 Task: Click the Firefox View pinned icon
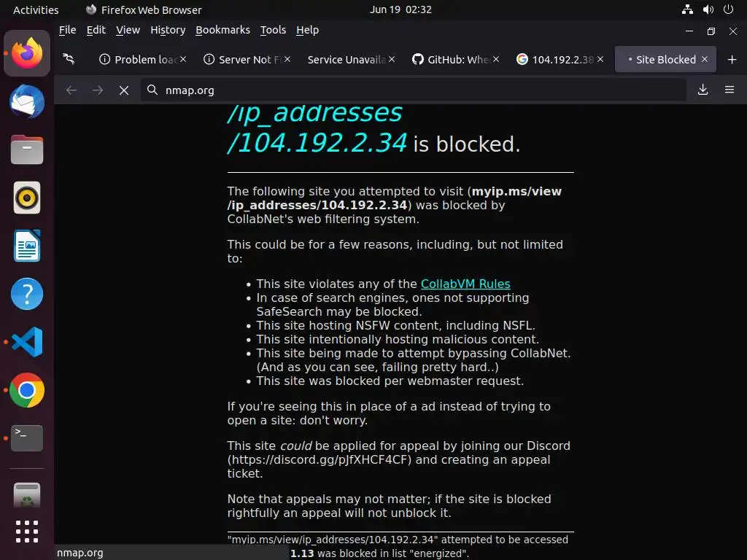[69, 59]
